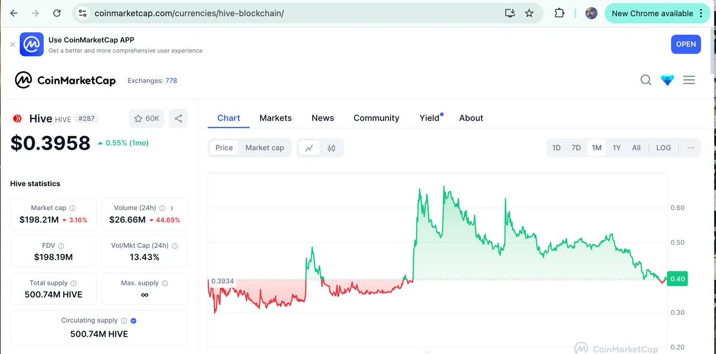Image resolution: width=716 pixels, height=354 pixels.
Task: Click the OPEN app button
Action: point(686,44)
